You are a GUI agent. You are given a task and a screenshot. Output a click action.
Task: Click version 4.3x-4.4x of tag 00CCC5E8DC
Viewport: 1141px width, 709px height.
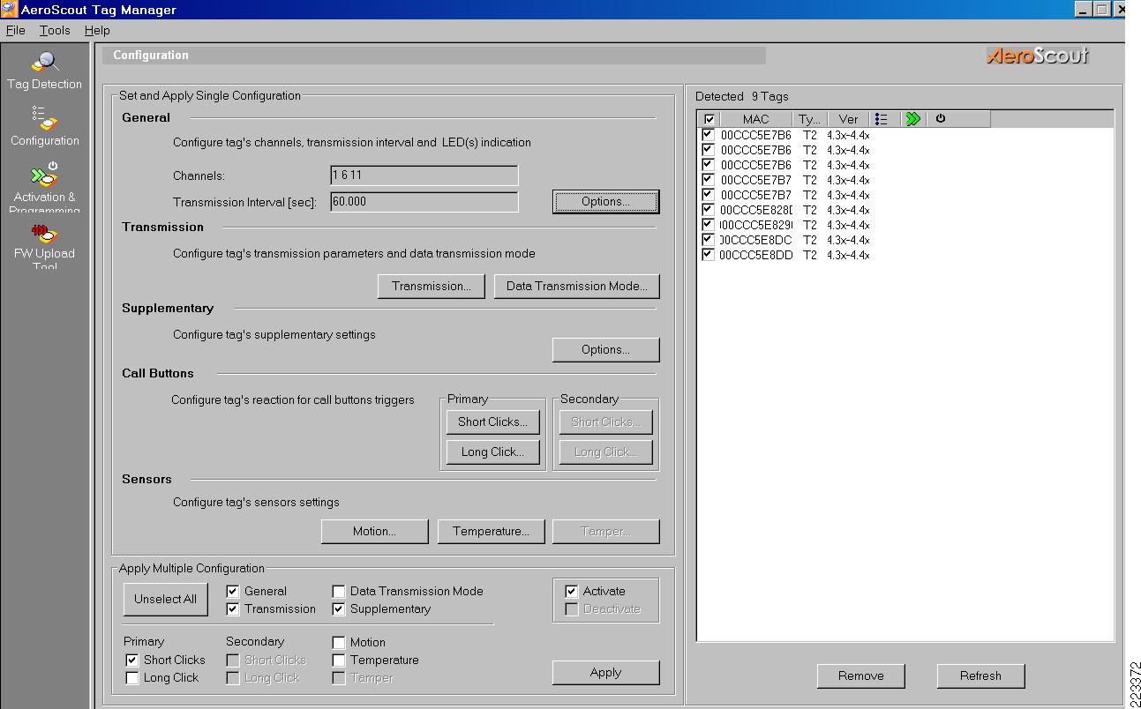(848, 240)
